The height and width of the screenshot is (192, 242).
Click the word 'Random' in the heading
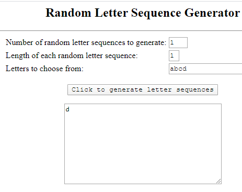[x=68, y=13]
